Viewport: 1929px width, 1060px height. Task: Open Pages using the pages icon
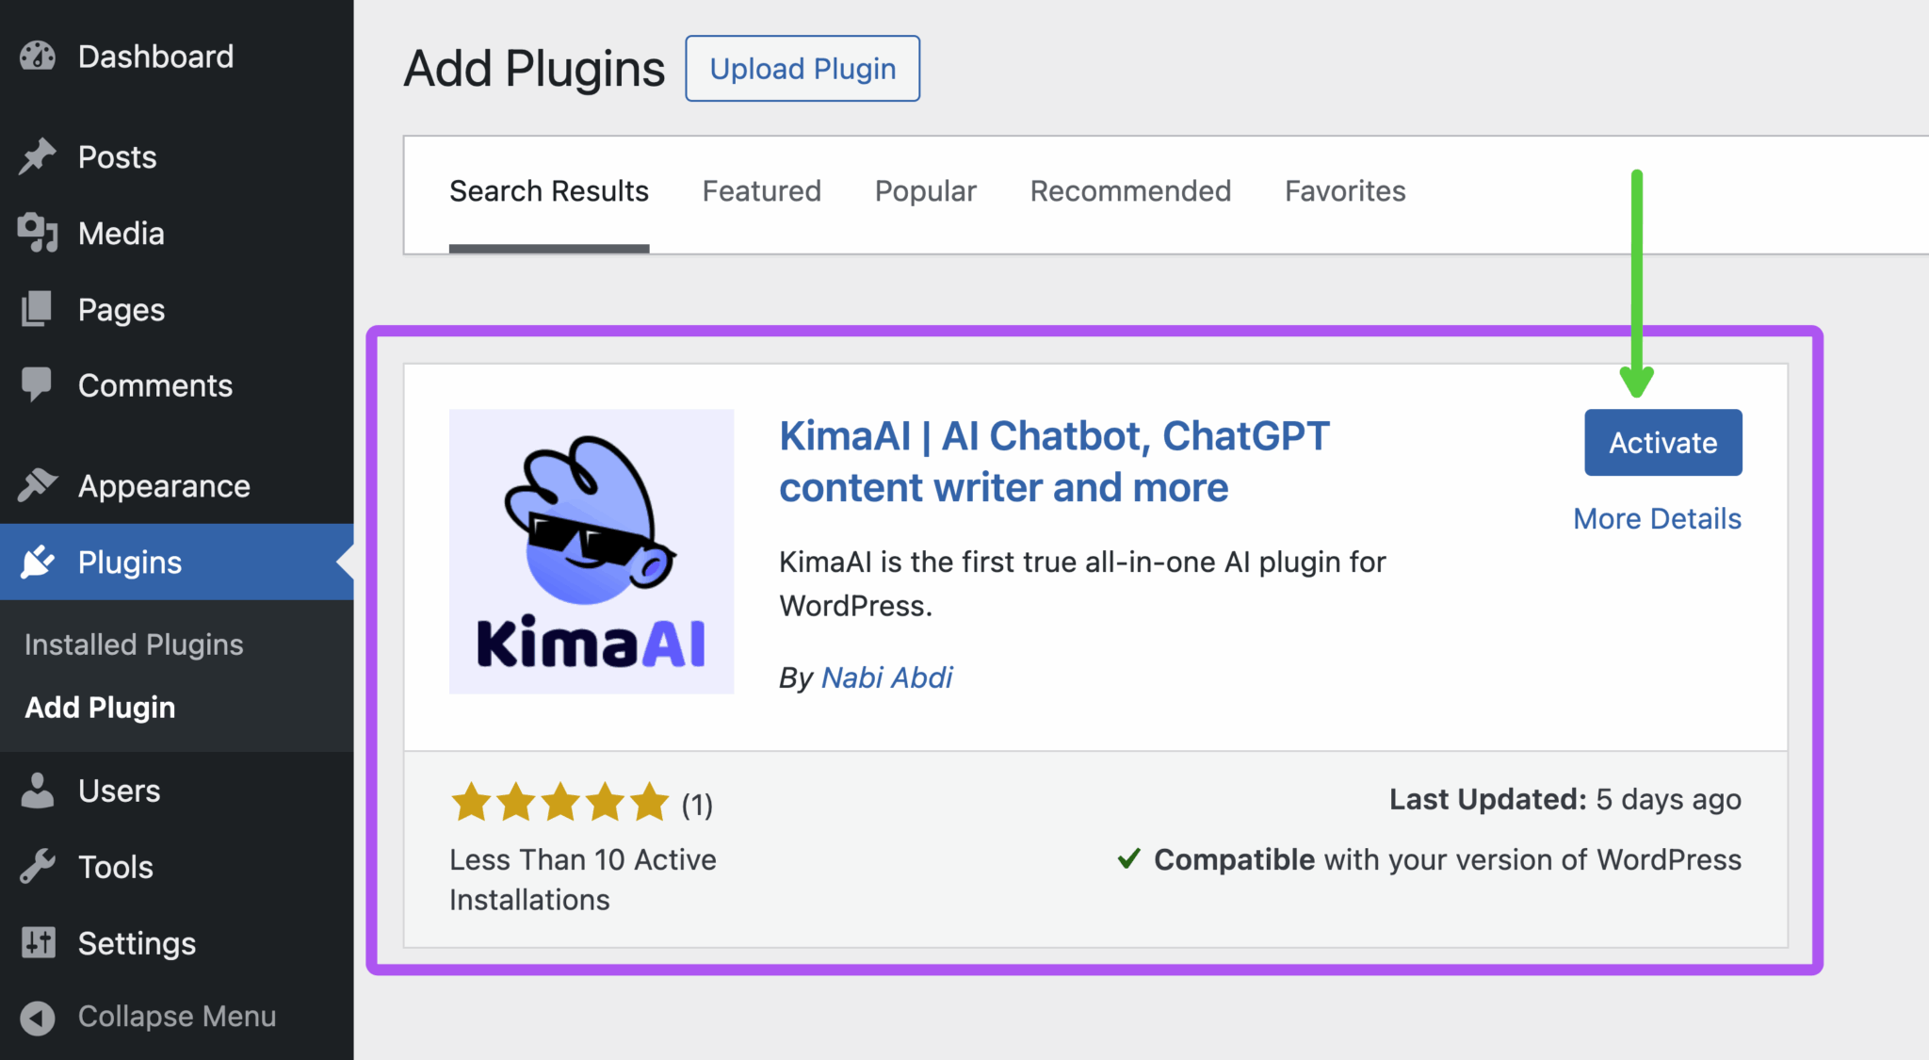[x=37, y=309]
